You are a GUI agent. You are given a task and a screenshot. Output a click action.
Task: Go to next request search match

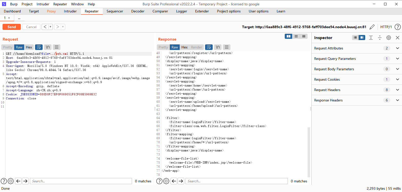pyautogui.click(x=25, y=181)
